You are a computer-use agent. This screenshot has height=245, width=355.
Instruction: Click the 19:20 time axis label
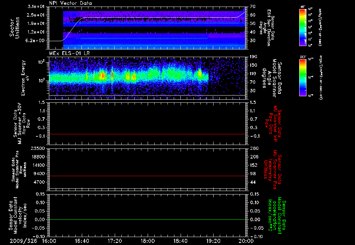point(213,241)
